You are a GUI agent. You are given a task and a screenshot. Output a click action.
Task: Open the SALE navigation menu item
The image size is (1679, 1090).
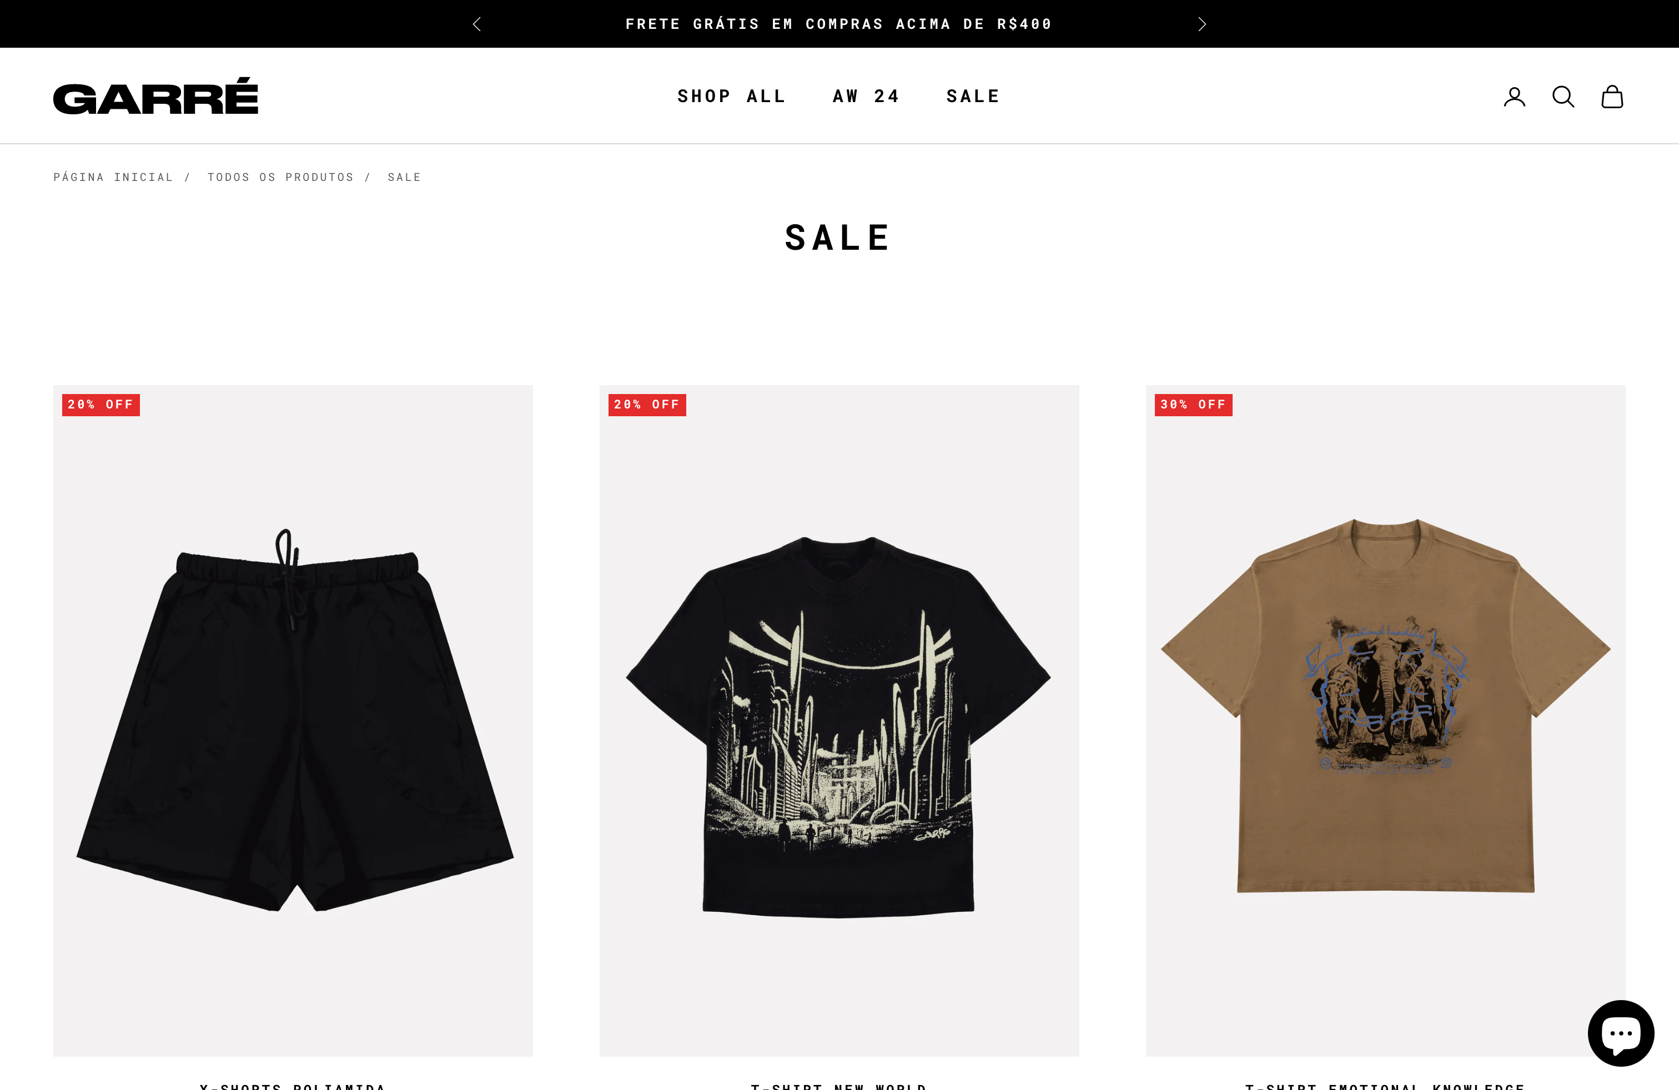[x=973, y=96]
